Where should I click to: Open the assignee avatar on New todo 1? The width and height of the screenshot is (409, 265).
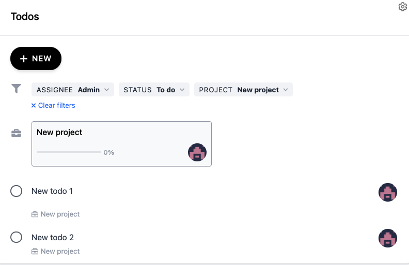pos(388,192)
